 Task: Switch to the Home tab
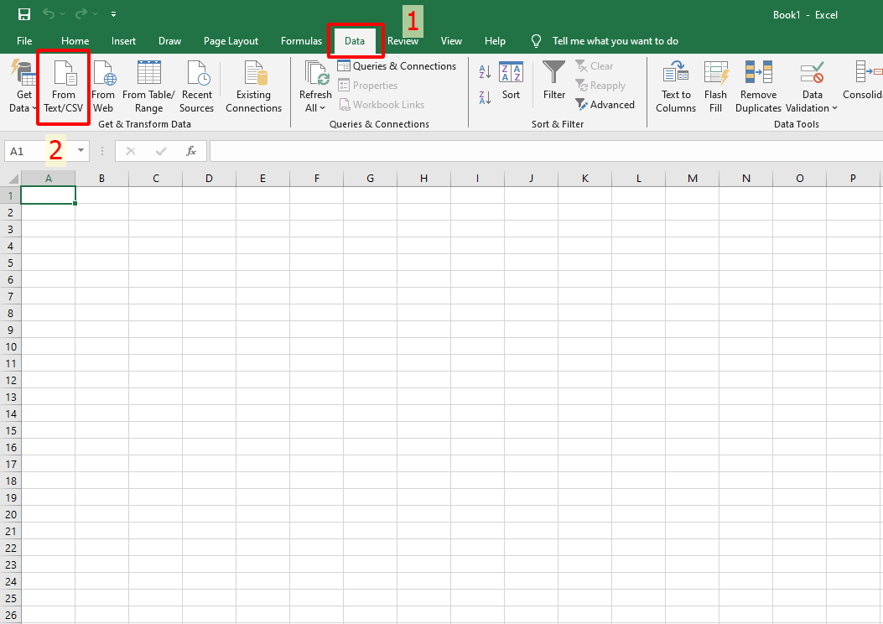click(75, 40)
